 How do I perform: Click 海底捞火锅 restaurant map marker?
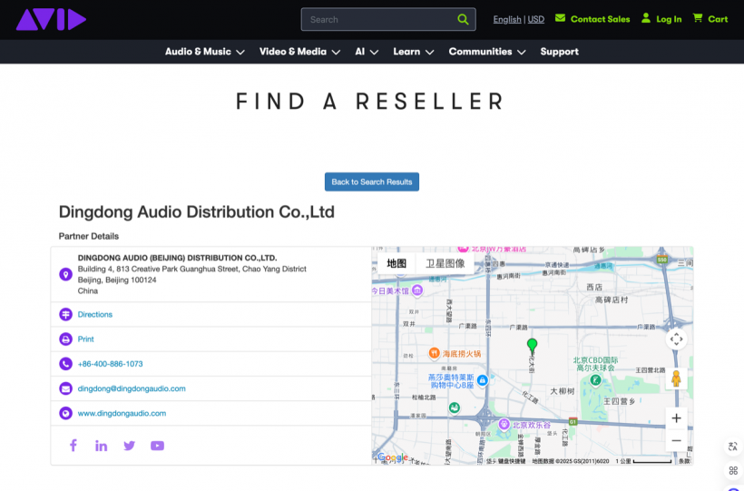[x=435, y=353]
